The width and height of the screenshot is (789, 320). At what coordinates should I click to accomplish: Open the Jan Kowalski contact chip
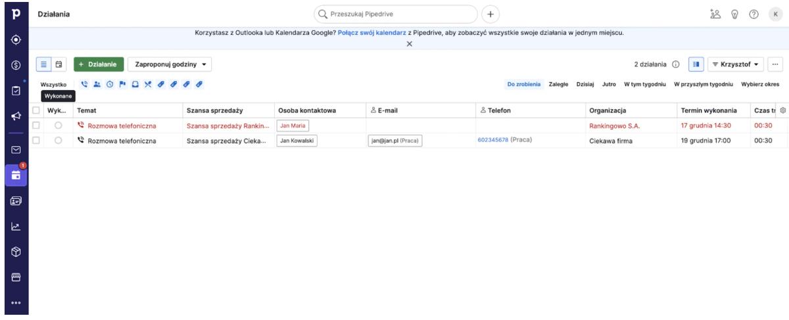pyautogui.click(x=297, y=140)
